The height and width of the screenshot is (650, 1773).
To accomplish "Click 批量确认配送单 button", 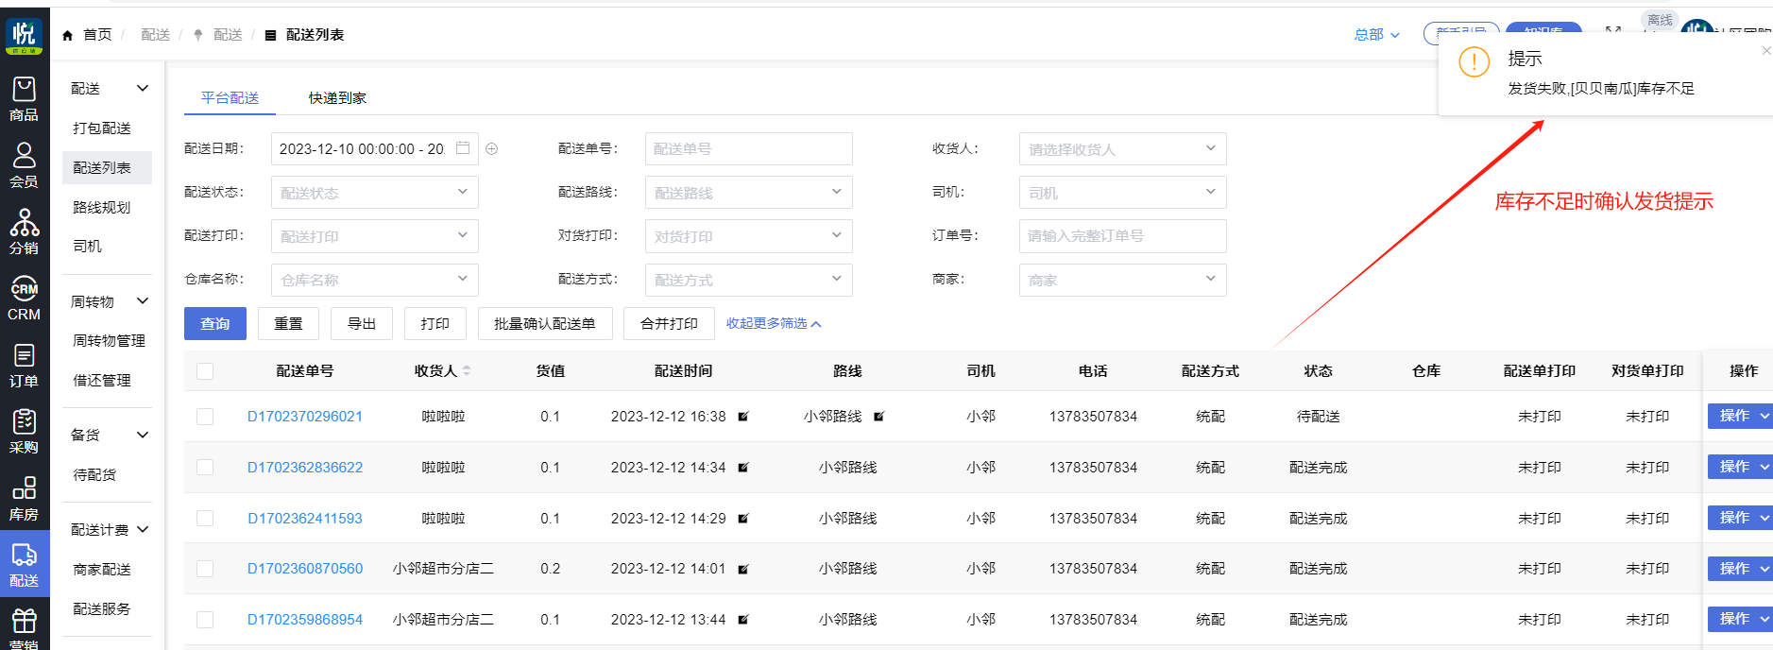I will [x=545, y=323].
